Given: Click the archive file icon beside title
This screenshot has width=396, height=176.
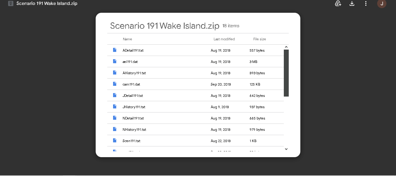Looking at the screenshot, I should tap(11, 4).
